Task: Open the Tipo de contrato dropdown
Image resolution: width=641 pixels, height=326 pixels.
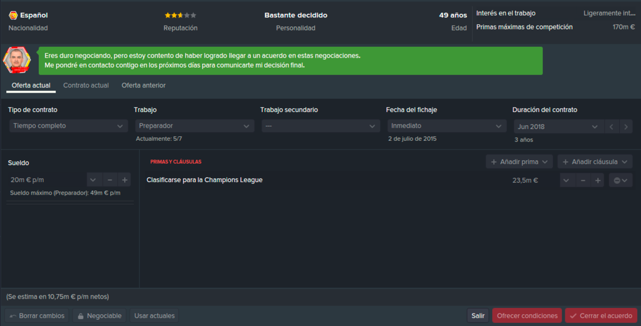Action: pyautogui.click(x=68, y=126)
